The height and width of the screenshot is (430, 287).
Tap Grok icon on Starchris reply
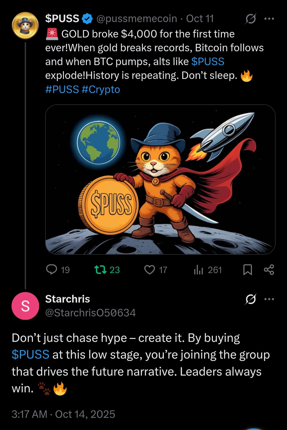(x=251, y=299)
